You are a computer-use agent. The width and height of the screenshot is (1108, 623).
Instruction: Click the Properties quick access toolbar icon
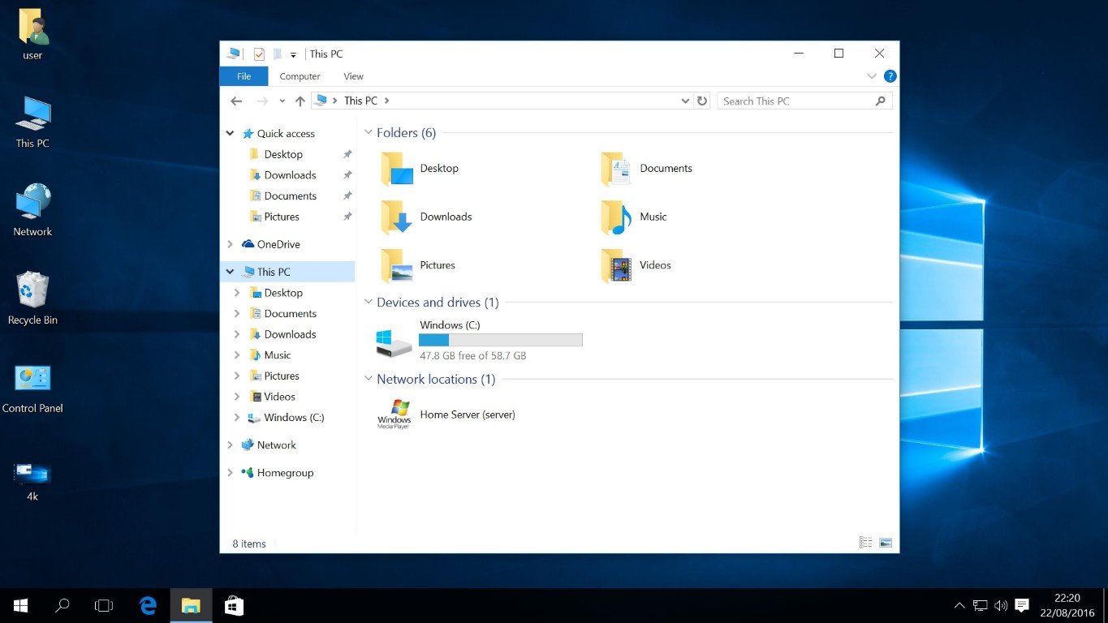click(259, 54)
